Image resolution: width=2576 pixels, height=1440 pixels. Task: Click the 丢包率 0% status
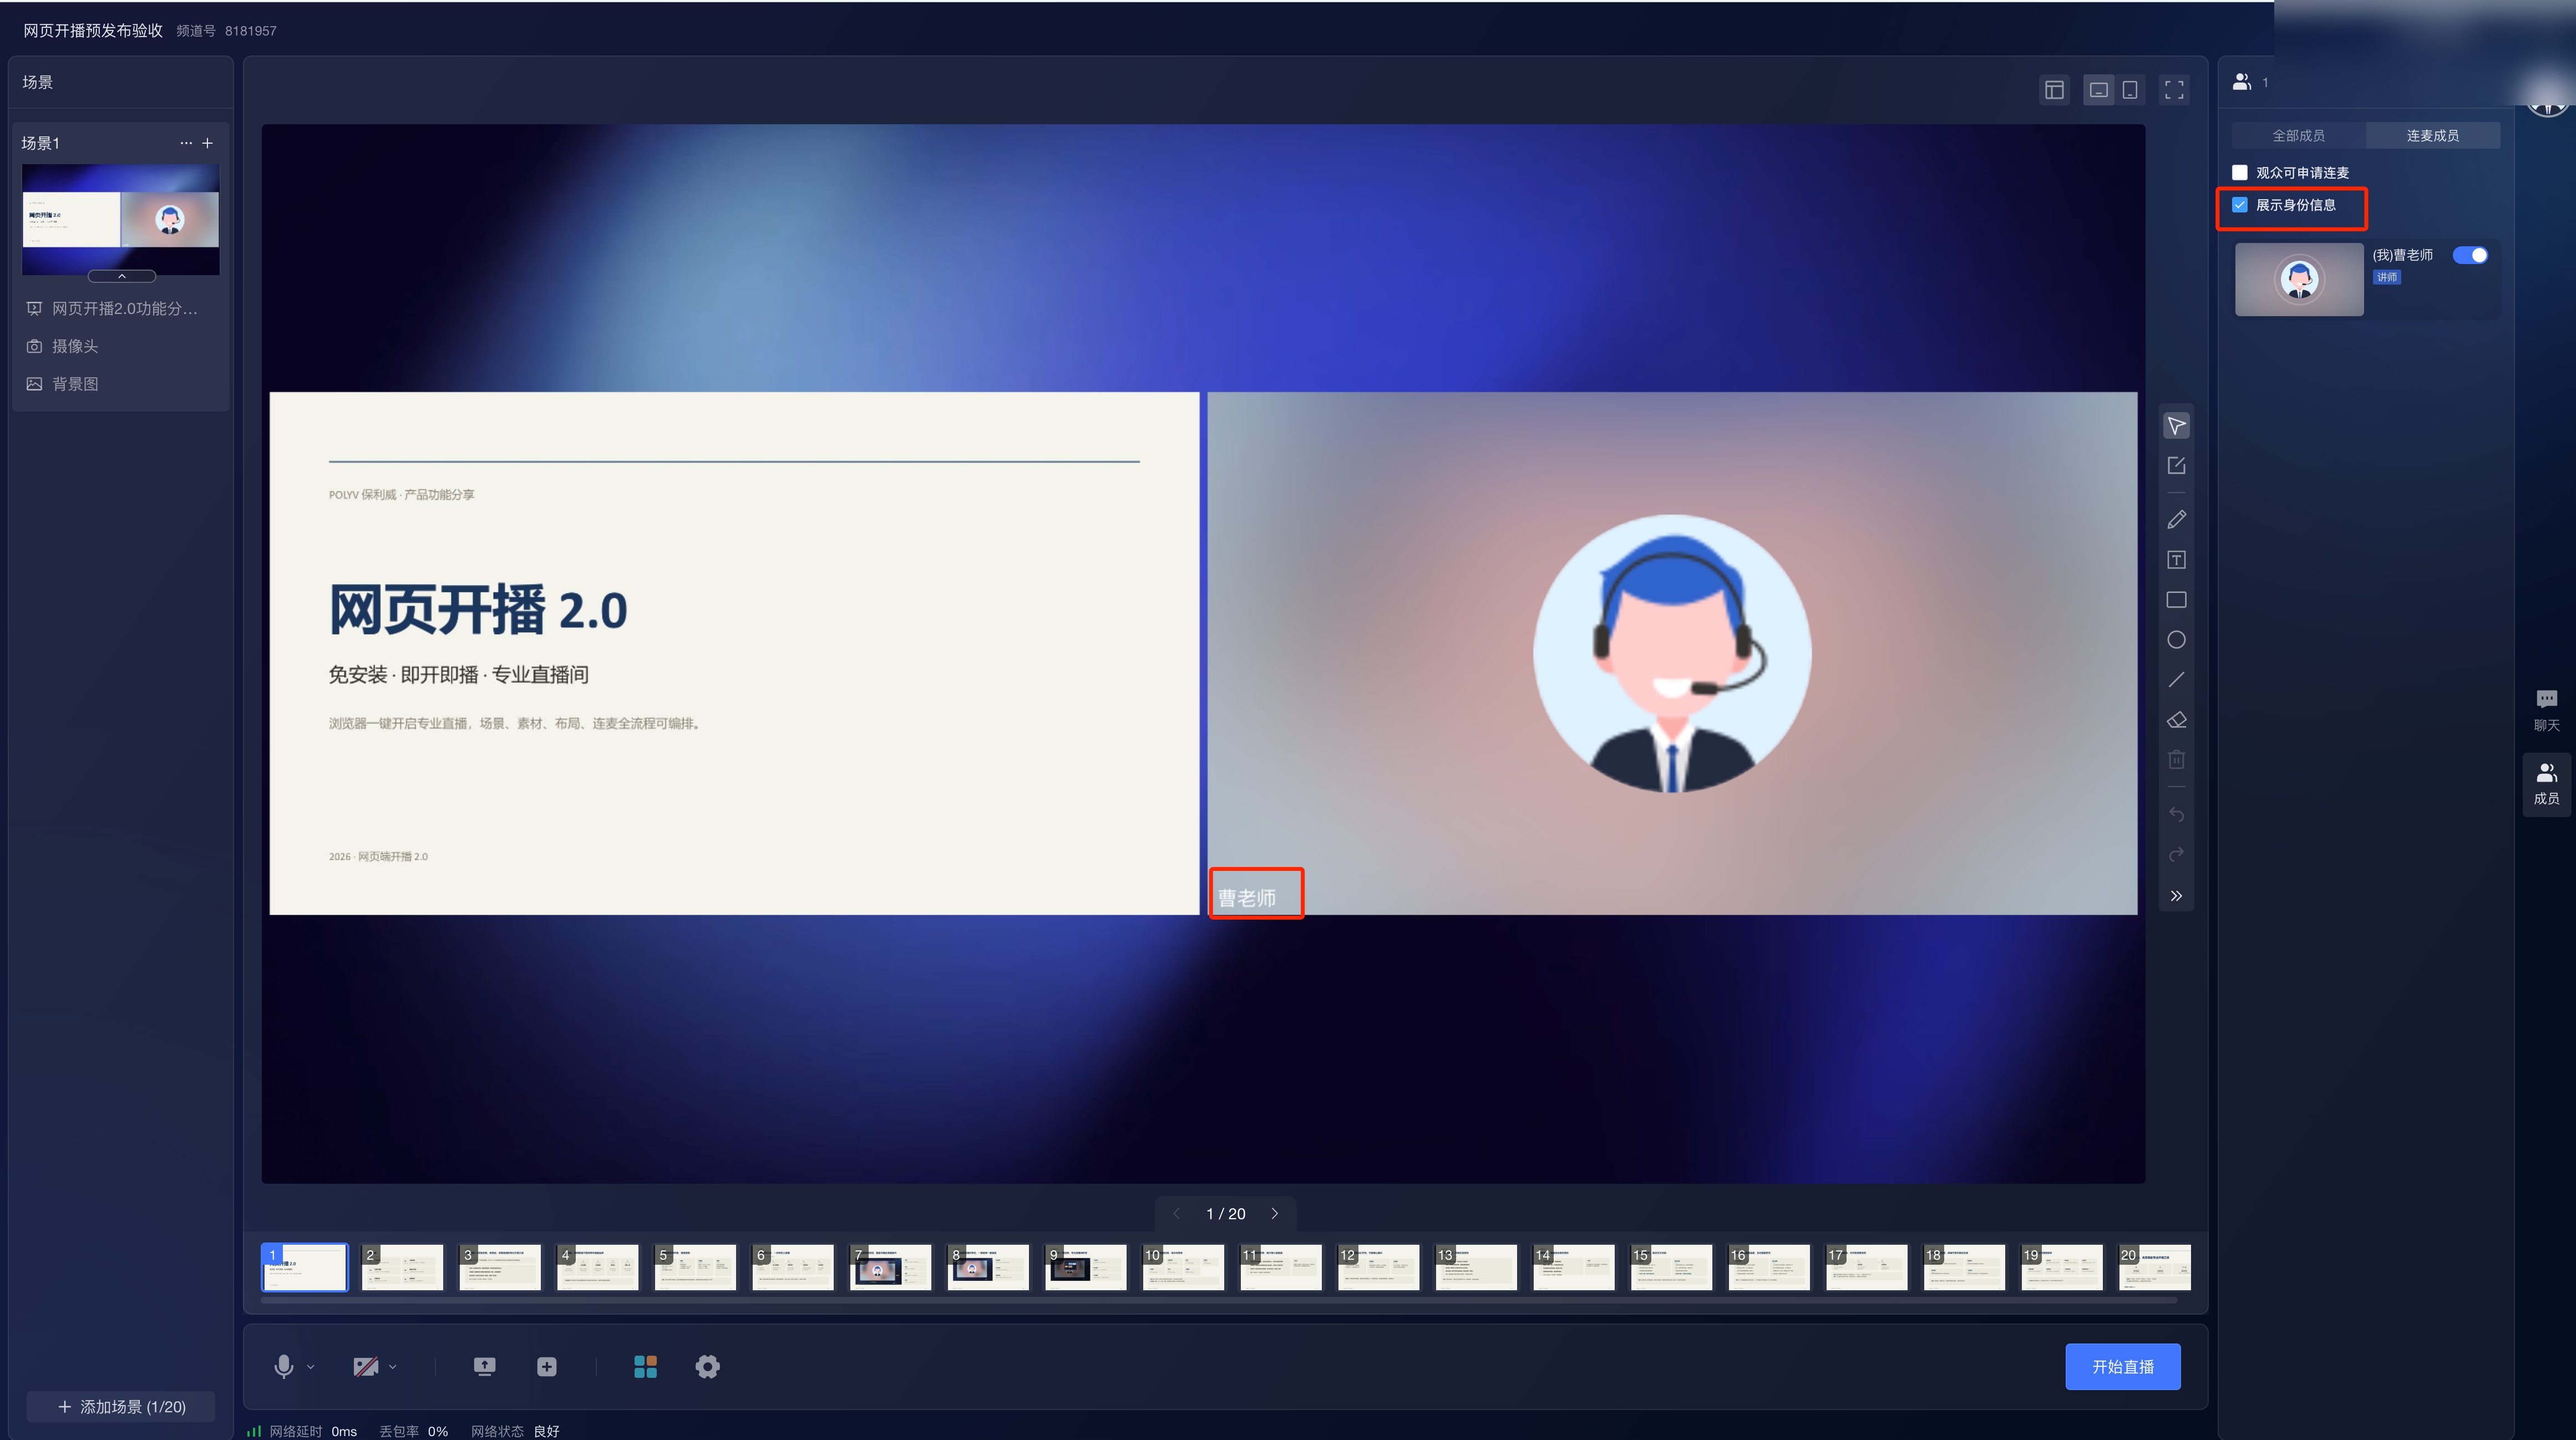pyautogui.click(x=413, y=1431)
